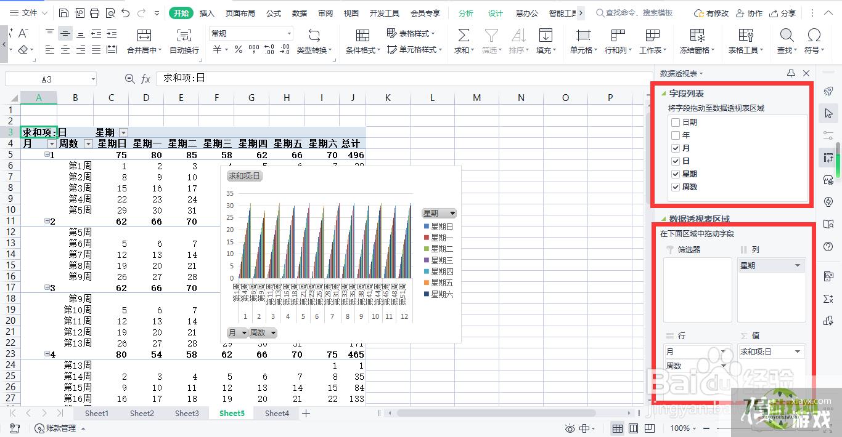This screenshot has height=437, width=842.
Task: Align text left in cell
Action: (50, 50)
